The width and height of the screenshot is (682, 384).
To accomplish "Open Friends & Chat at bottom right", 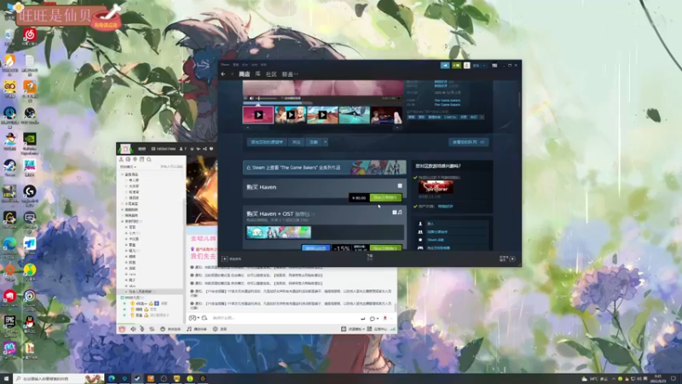I will coord(507,259).
